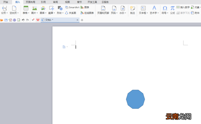Insert an 附件 attachment
The width and height of the screenshot is (201, 124).
195,13
